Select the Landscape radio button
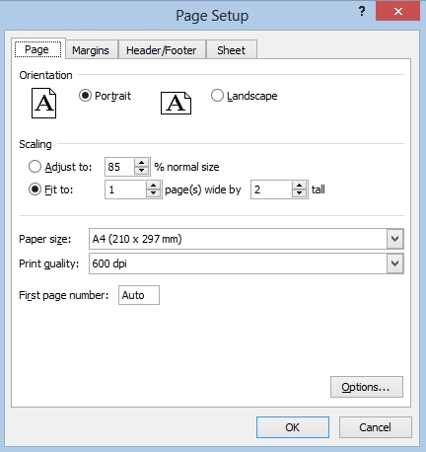 pyautogui.click(x=217, y=96)
